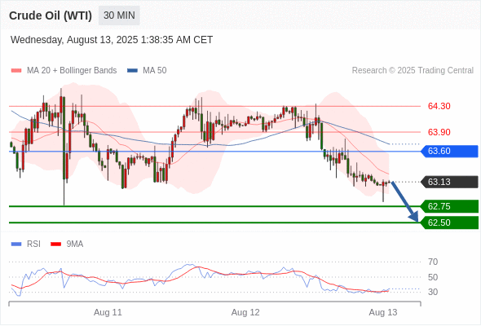This screenshot has height=326, width=481.
Task: Click the MA 20 + Bollinger Bands legend label
Action: 72,71
